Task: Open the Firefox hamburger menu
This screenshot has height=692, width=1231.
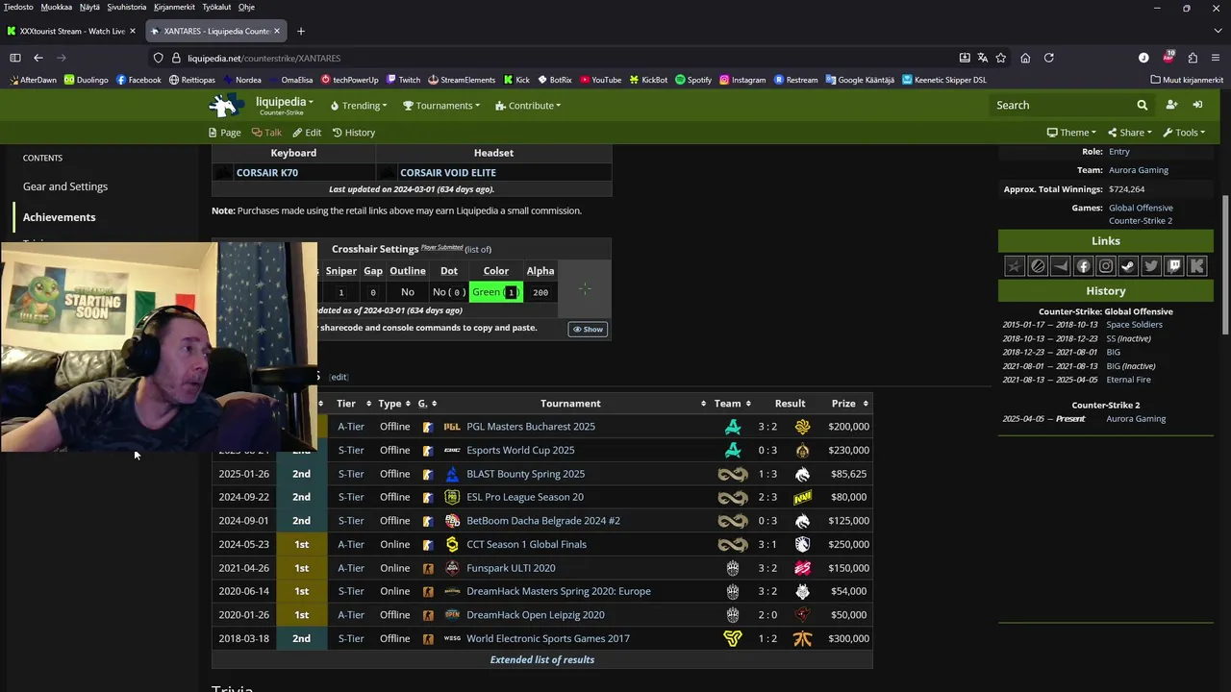Action: 1217,58
